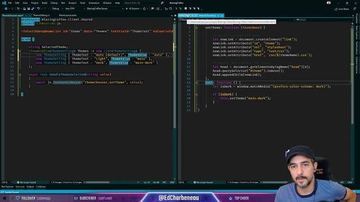Viewport: 360px width, 202px height.
Task: Open the Edit menu
Action: (x=17, y=3)
